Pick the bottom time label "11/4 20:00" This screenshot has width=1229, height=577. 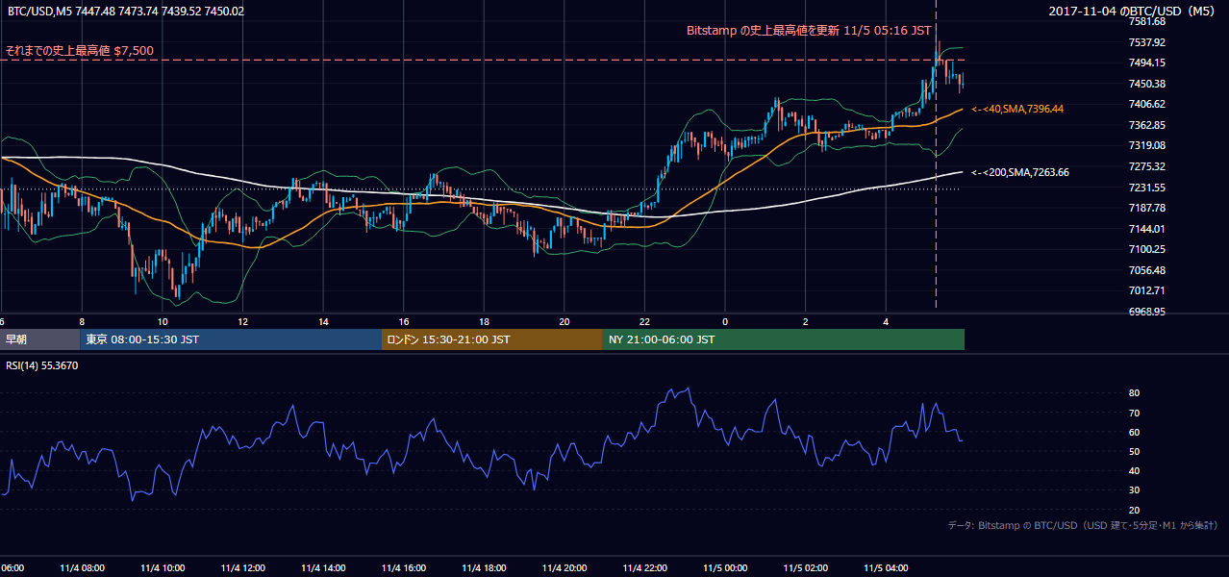click(565, 567)
